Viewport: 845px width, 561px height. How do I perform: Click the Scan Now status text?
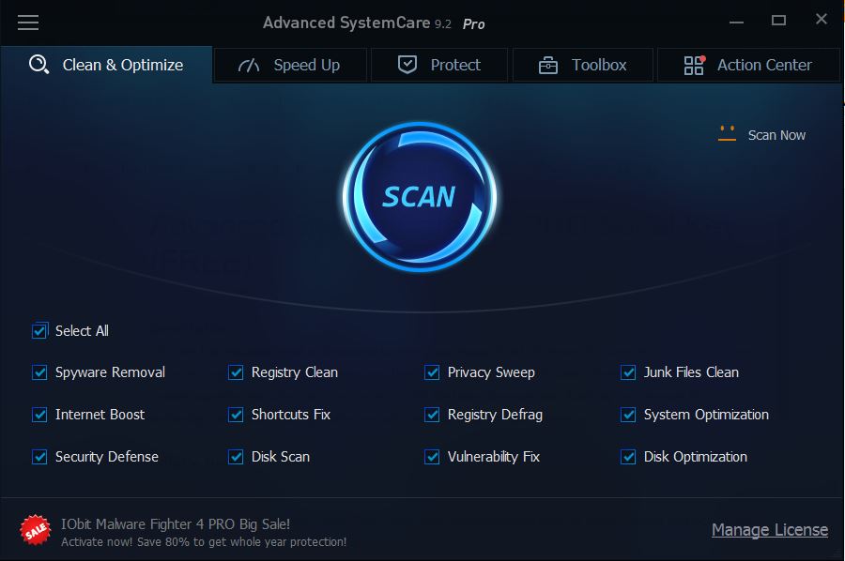point(776,135)
